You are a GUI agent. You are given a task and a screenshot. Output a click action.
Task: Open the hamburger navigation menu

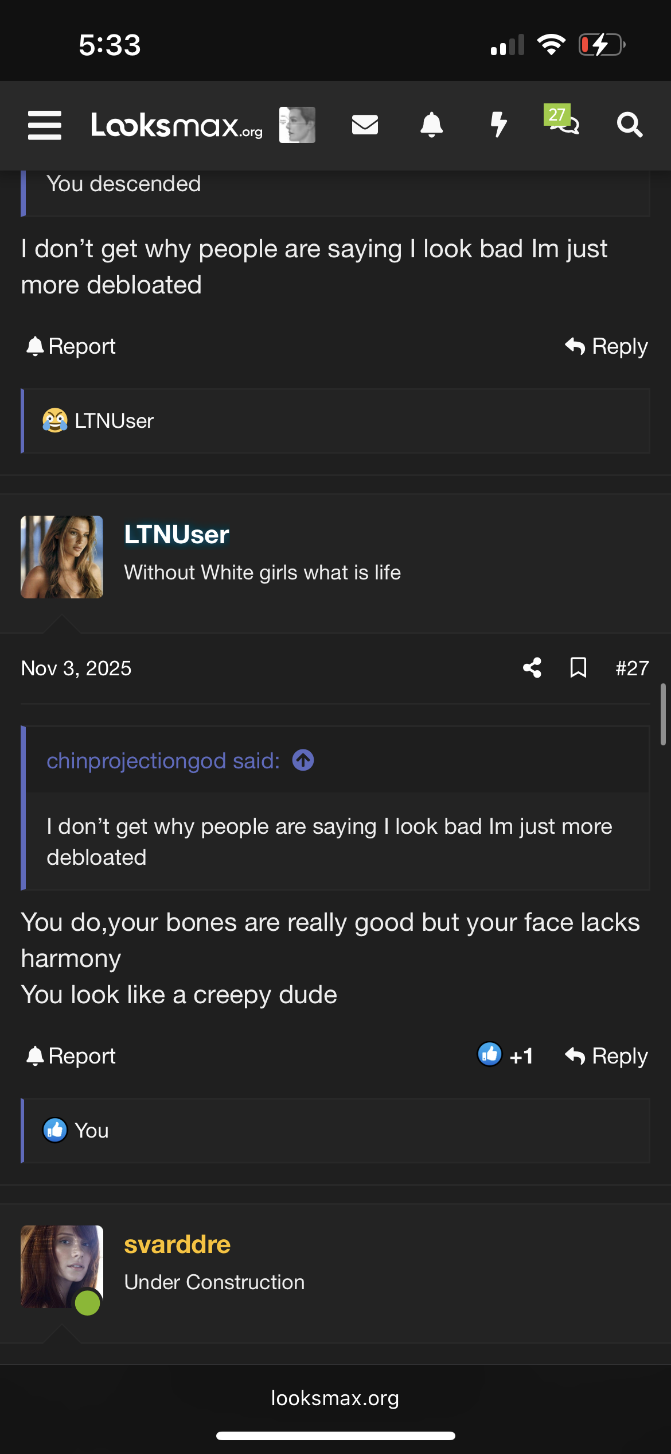(x=45, y=125)
